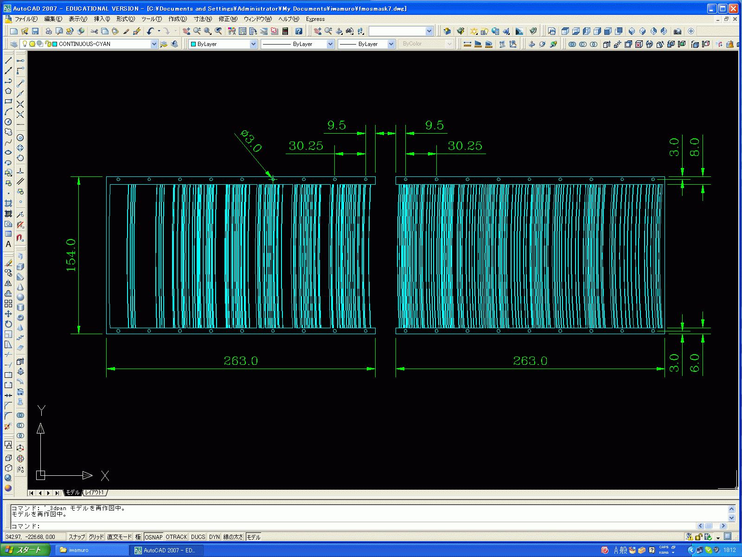Image resolution: width=742 pixels, height=557 pixels.
Task: Switch to the レイアウト1 tab
Action: click(x=95, y=492)
